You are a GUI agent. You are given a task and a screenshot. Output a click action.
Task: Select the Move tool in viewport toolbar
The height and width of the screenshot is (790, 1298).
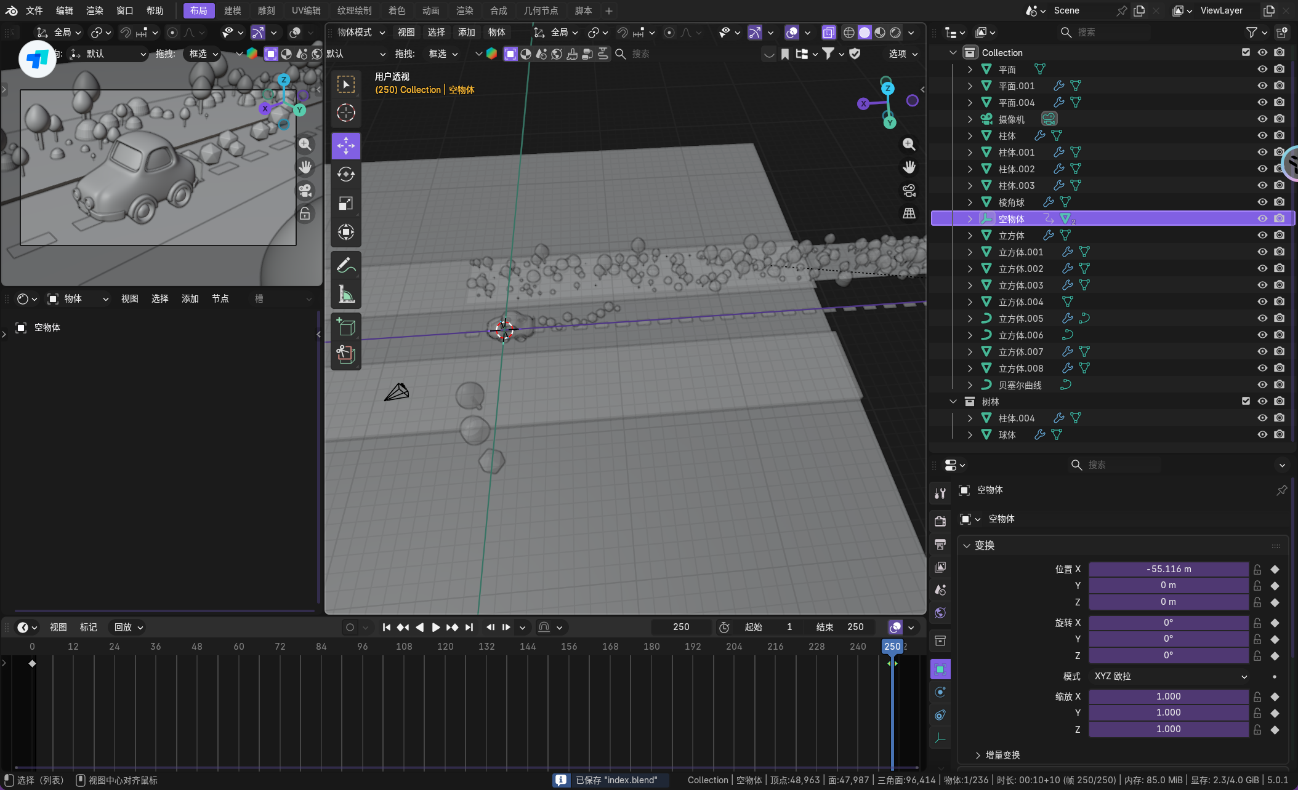tap(345, 146)
